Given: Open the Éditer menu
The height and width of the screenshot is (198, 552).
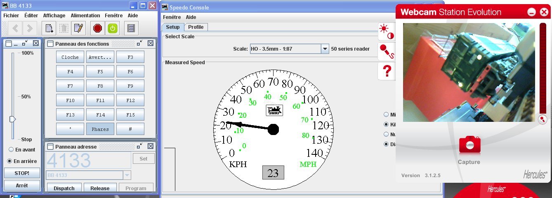Looking at the screenshot, I should point(31,15).
